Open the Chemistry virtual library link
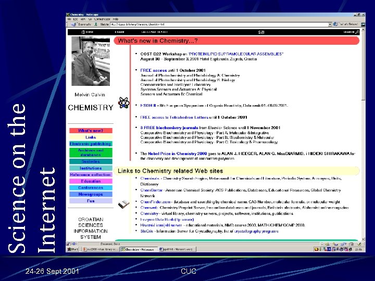The height and width of the screenshot is (281, 375). click(x=149, y=214)
